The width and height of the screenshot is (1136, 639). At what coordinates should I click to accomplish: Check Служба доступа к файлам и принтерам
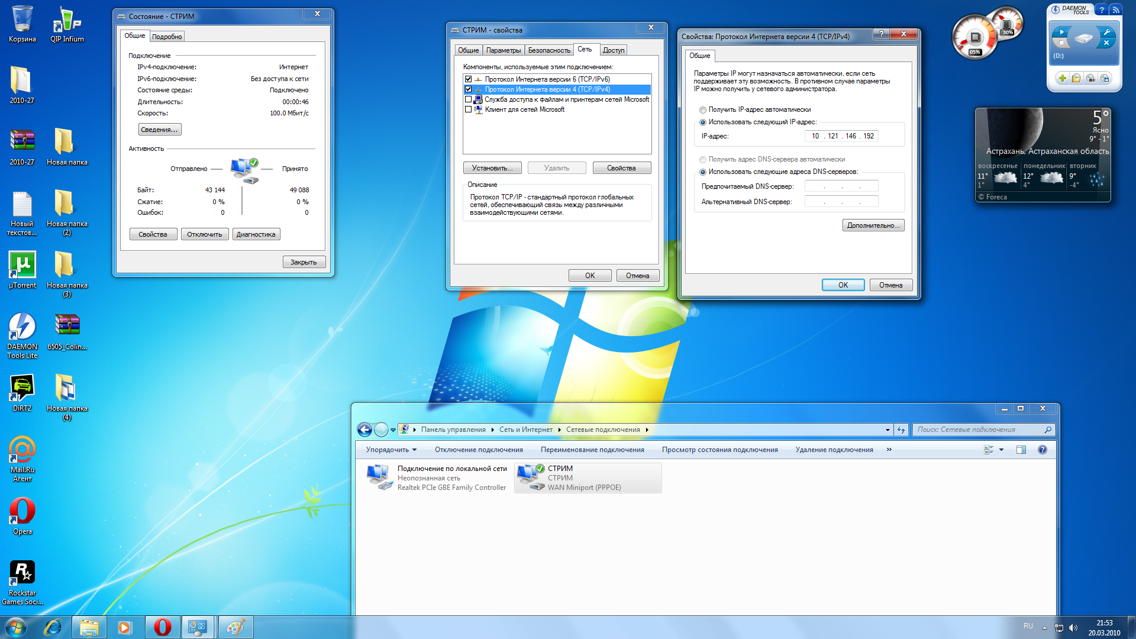469,99
